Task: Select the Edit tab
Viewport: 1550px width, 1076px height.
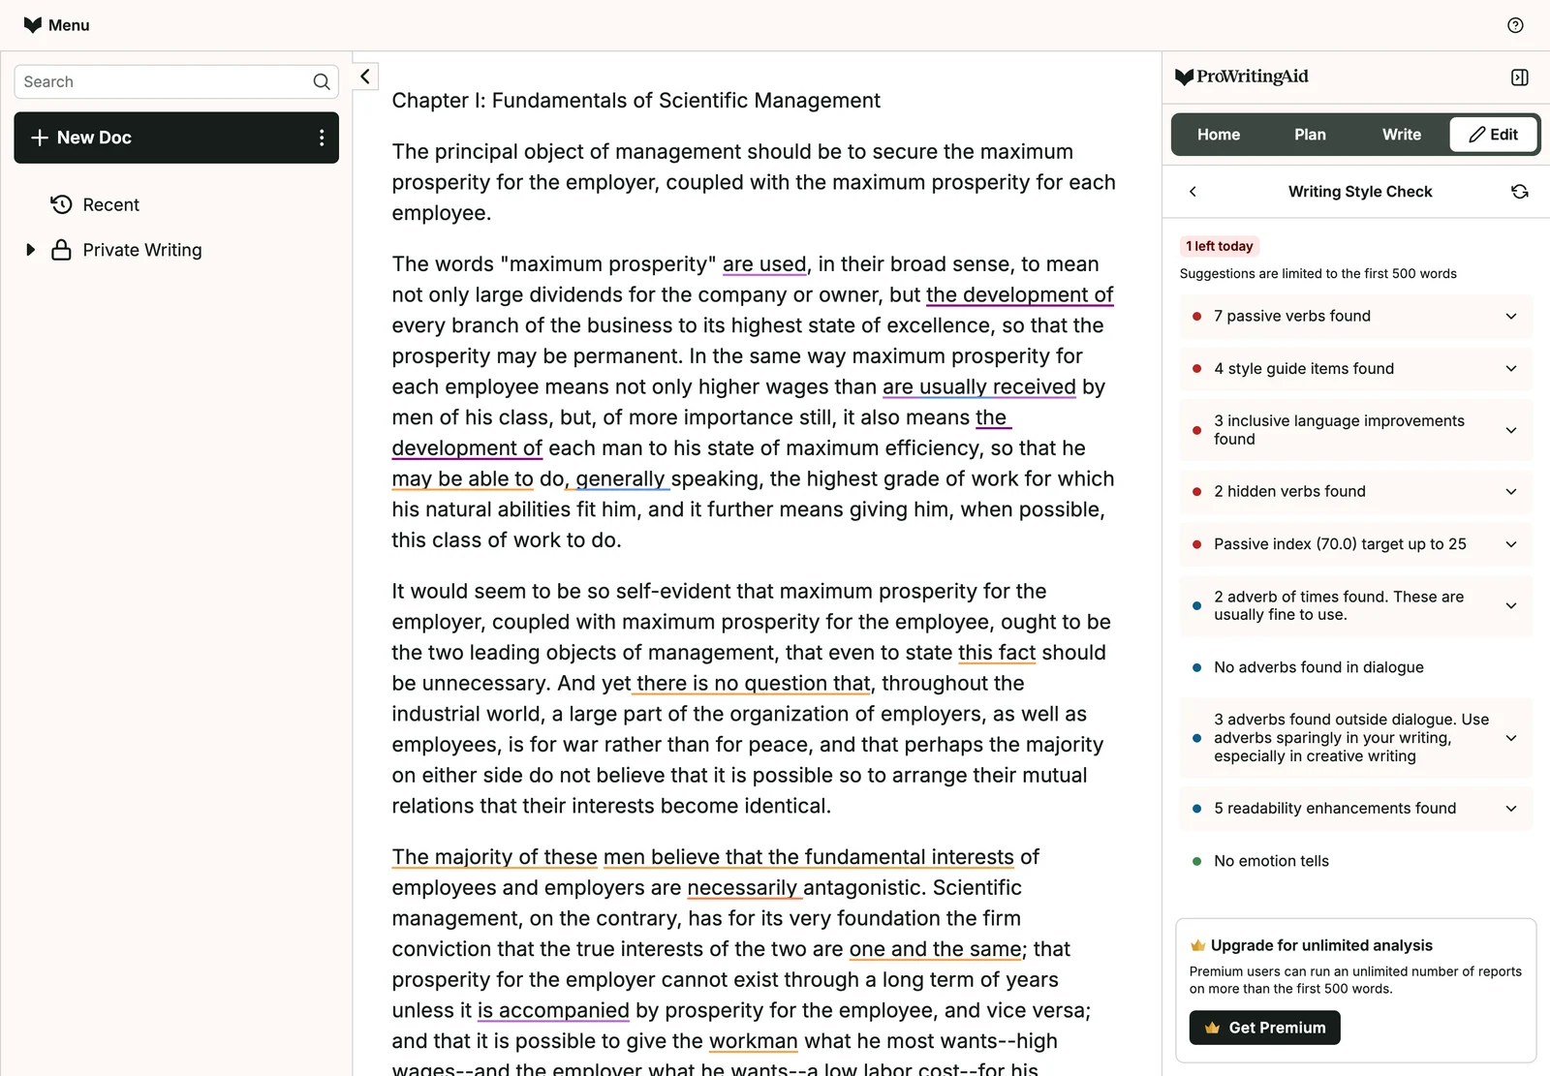Action: [1493, 135]
